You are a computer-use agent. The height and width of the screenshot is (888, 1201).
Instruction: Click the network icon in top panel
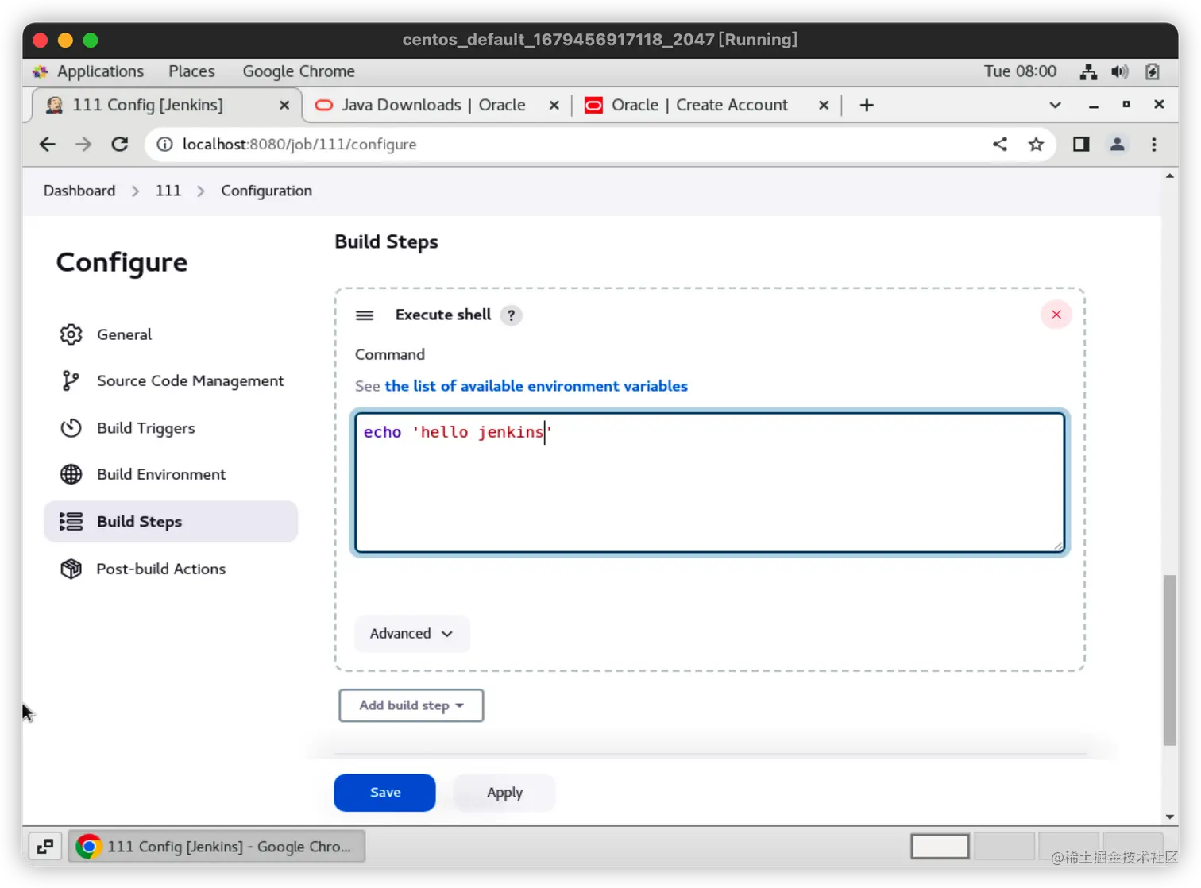[1088, 71]
